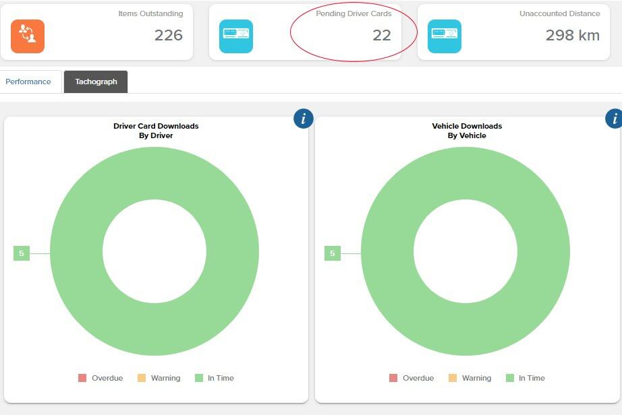Viewport: 622px width, 415px height.
Task: Click data label 5 on Driver chart
Action: pyautogui.click(x=22, y=253)
